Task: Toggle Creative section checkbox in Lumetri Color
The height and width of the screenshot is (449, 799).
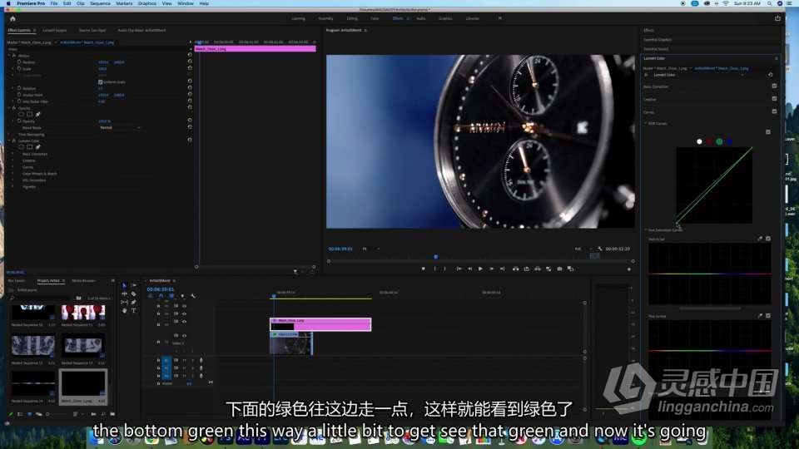Action: [x=774, y=99]
